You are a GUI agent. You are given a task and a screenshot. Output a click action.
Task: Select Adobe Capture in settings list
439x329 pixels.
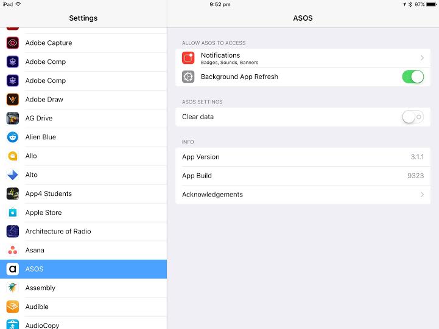[x=83, y=43]
